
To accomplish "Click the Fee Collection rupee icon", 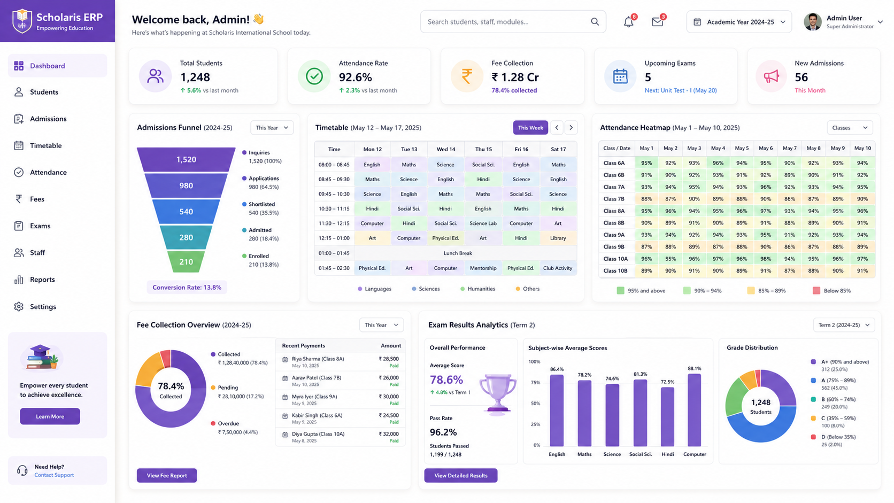I will pyautogui.click(x=467, y=76).
